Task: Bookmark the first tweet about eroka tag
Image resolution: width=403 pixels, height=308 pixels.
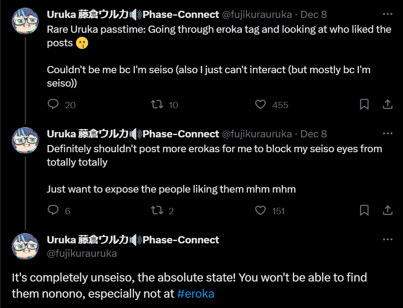Action: click(364, 105)
